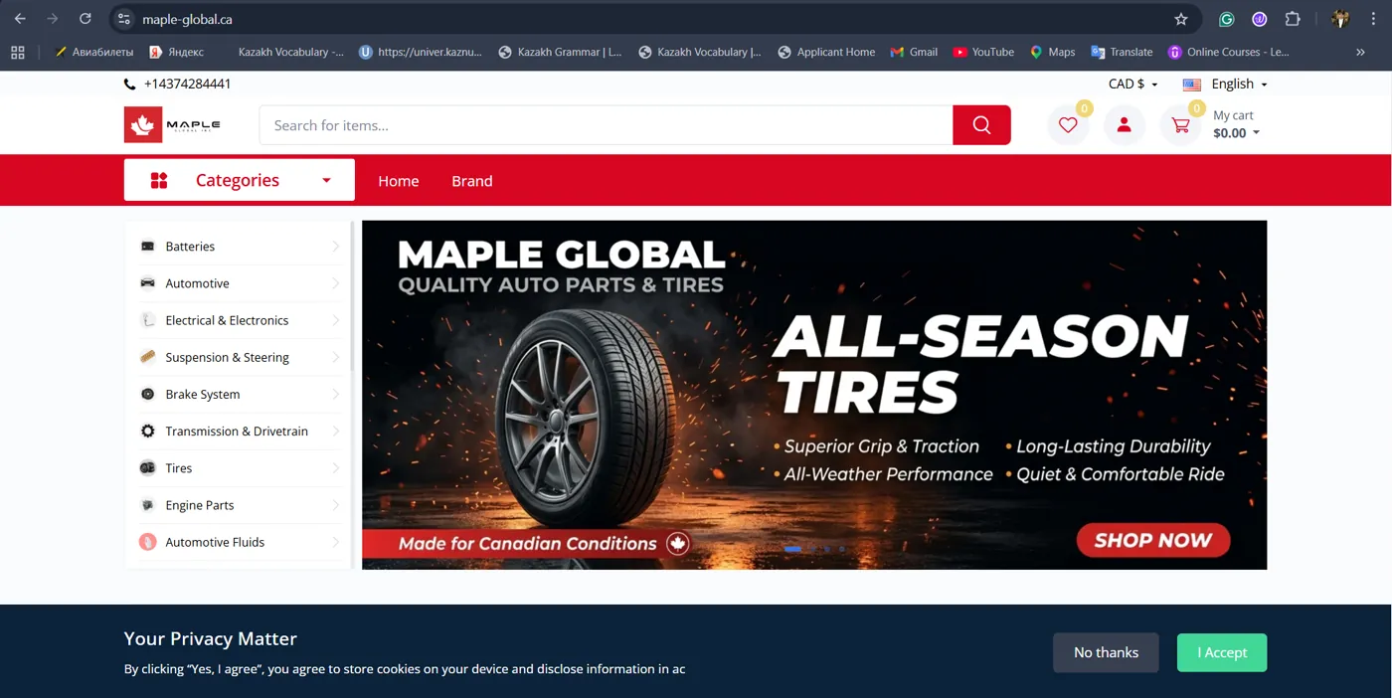The image size is (1392, 698).
Task: Open the Gmail bookmark
Action: [x=914, y=52]
